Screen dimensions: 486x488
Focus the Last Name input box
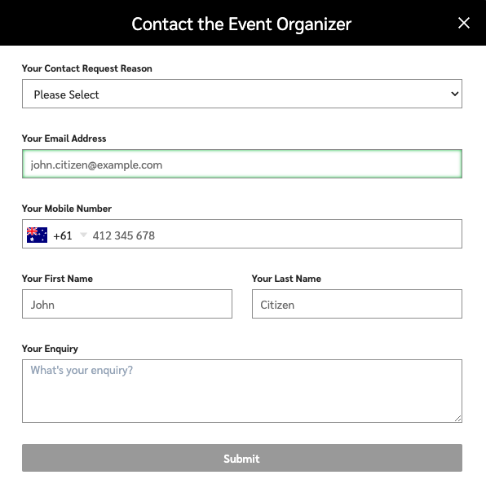point(357,304)
